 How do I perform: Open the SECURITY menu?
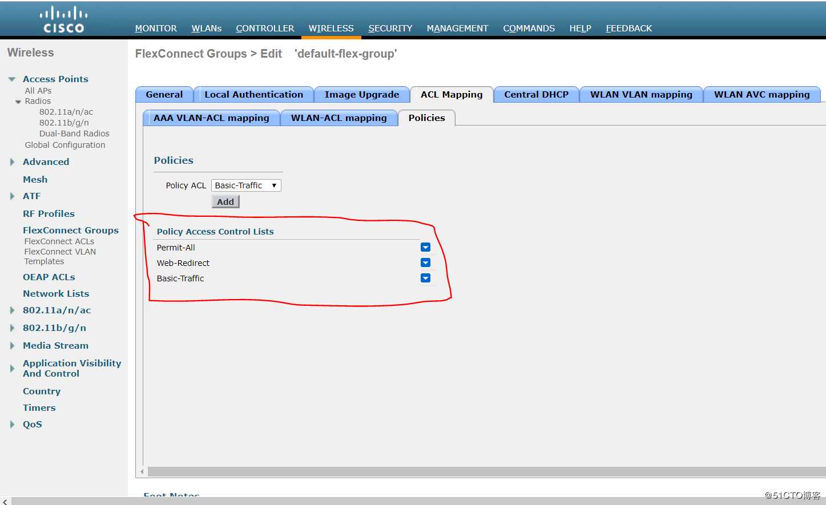390,28
